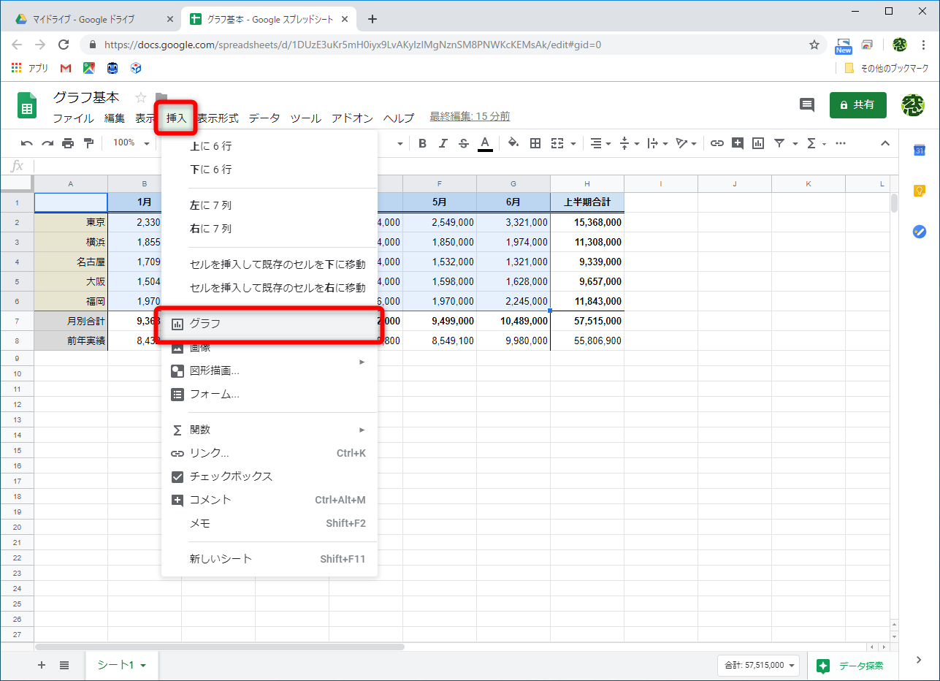Select the strikethrough formatting icon

point(464,142)
